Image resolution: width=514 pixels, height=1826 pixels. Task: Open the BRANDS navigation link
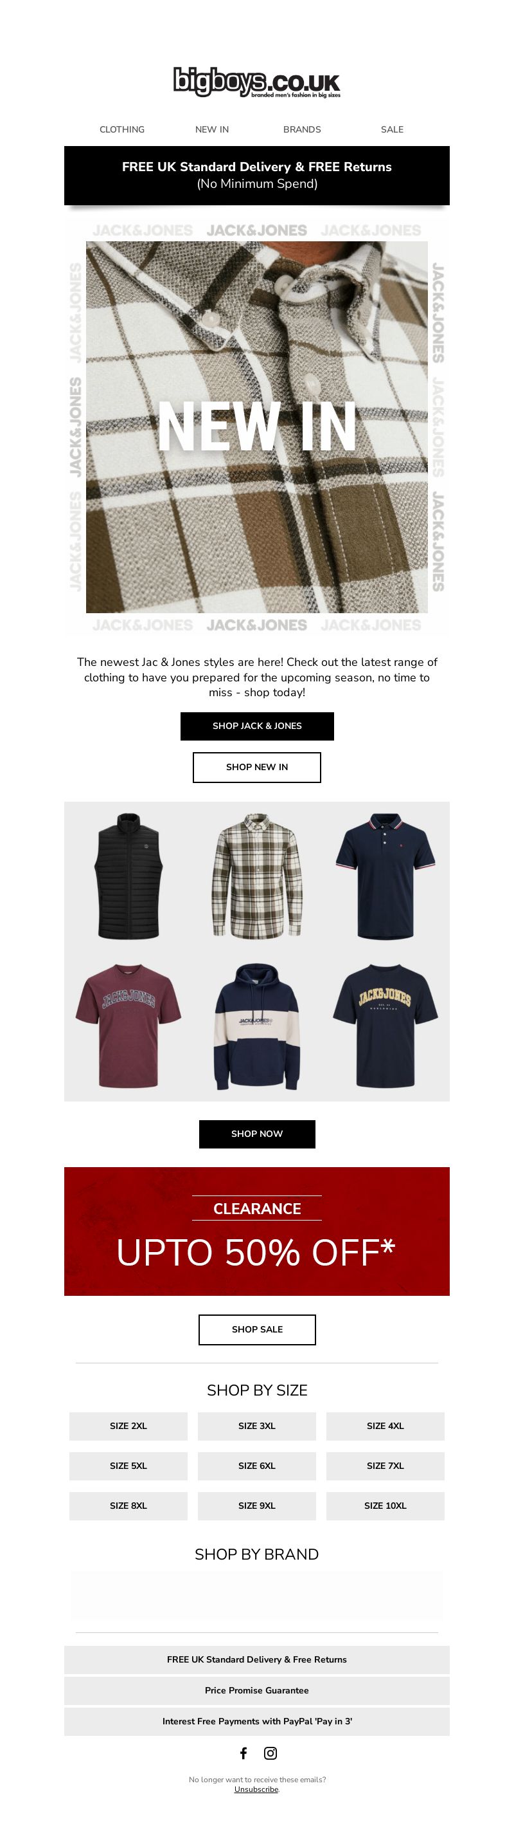(x=303, y=129)
